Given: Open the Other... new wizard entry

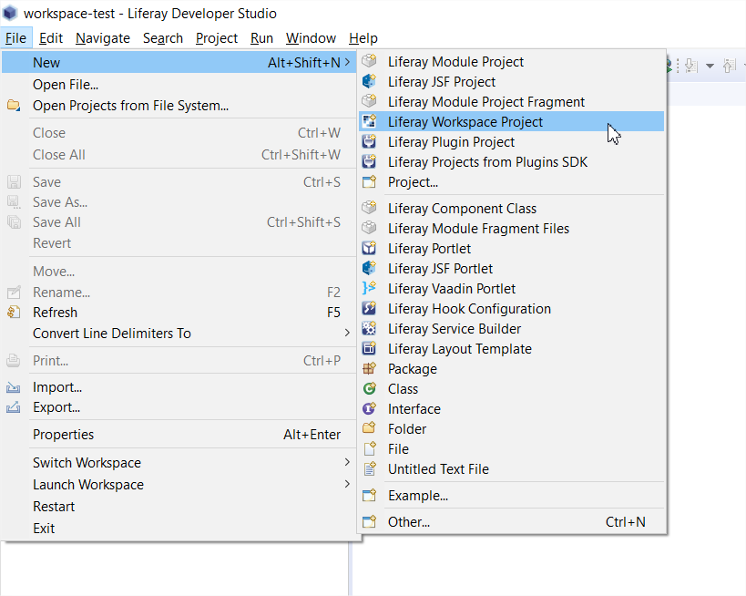Looking at the screenshot, I should tap(408, 522).
